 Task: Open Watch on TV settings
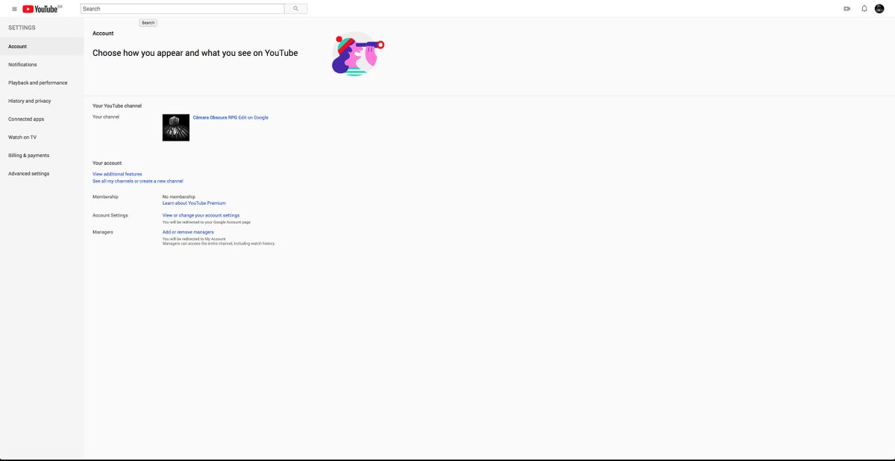[42, 137]
